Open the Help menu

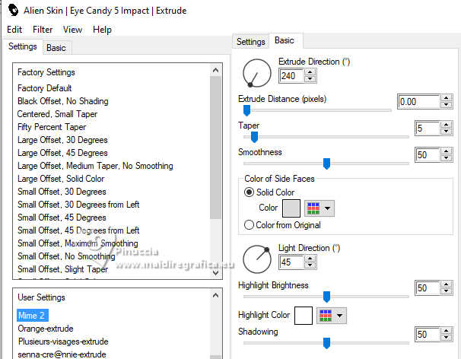102,30
